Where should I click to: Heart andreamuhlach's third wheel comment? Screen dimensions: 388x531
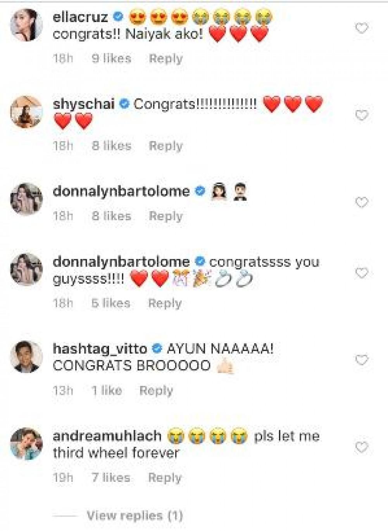[x=362, y=447]
